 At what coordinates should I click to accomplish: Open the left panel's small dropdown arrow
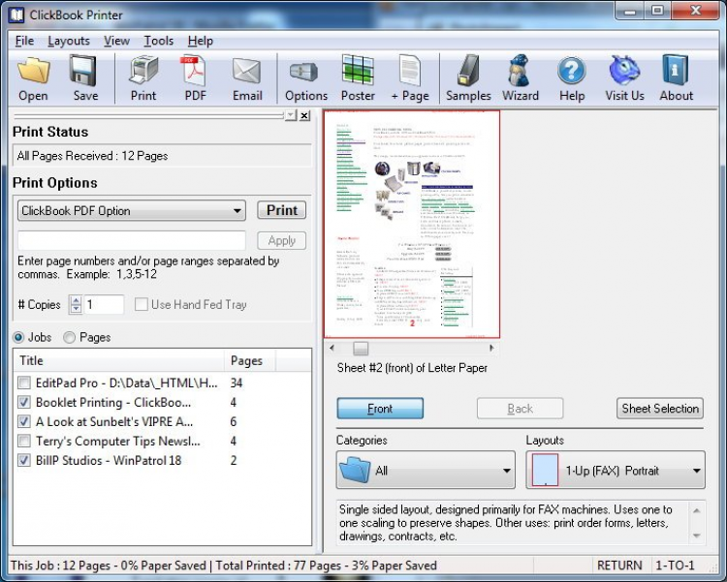[291, 115]
